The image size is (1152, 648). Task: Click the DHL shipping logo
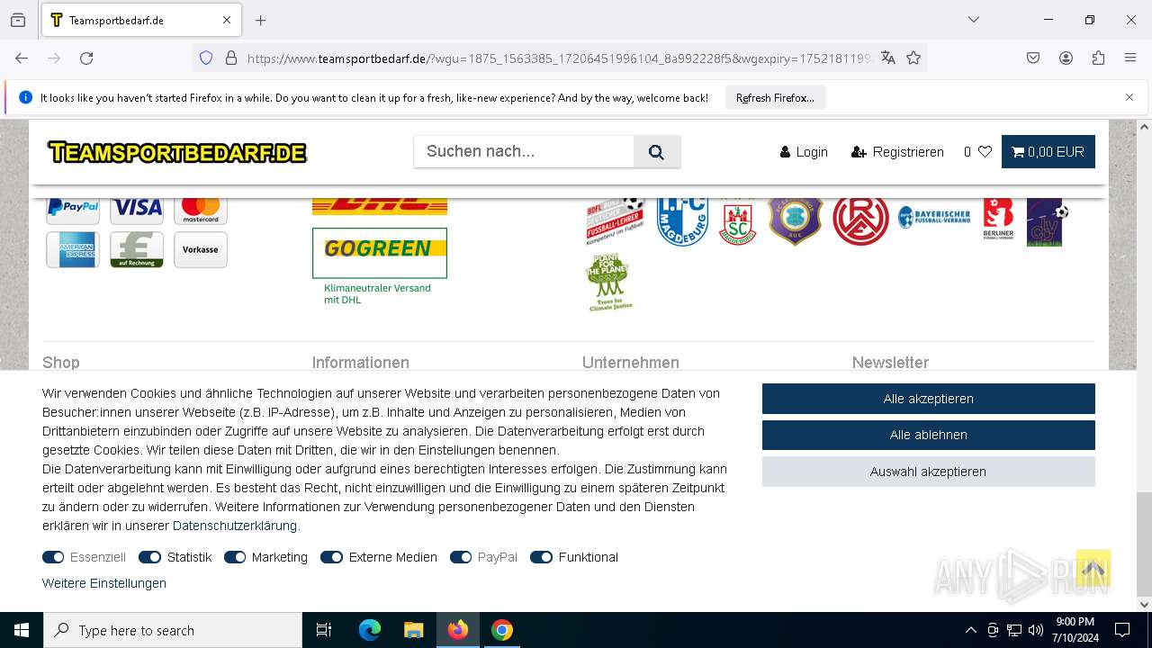(380, 206)
